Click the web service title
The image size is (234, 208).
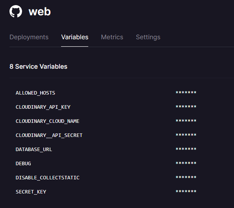click(40, 12)
